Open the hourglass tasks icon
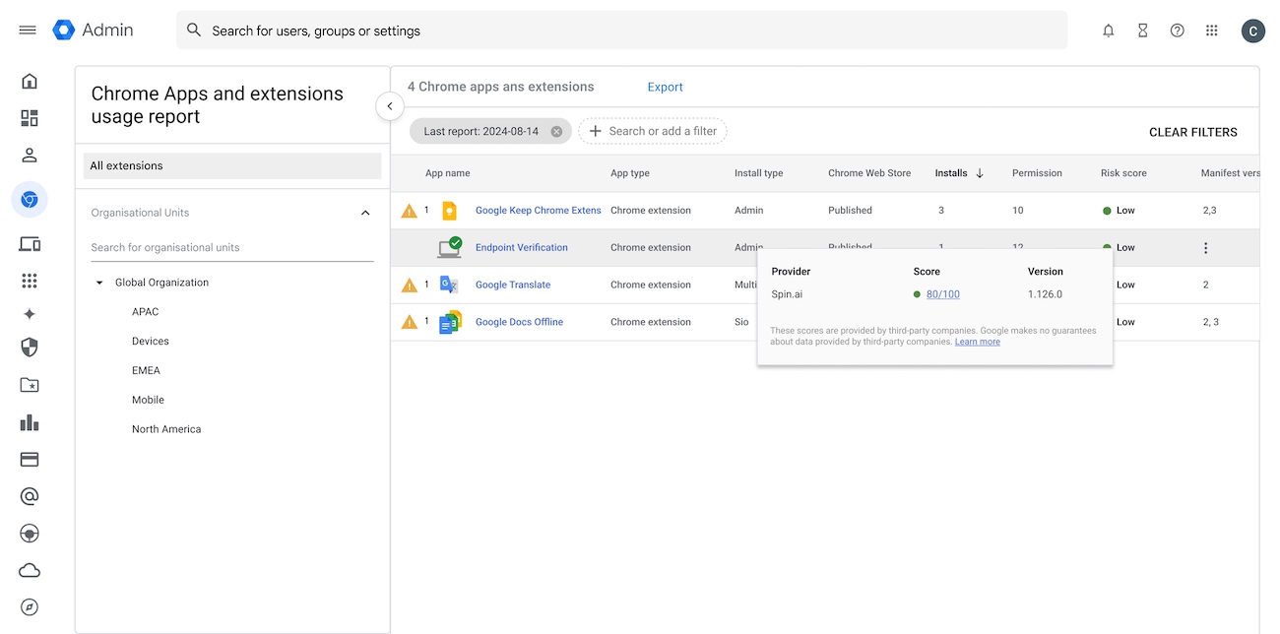1280x634 pixels. (x=1142, y=31)
